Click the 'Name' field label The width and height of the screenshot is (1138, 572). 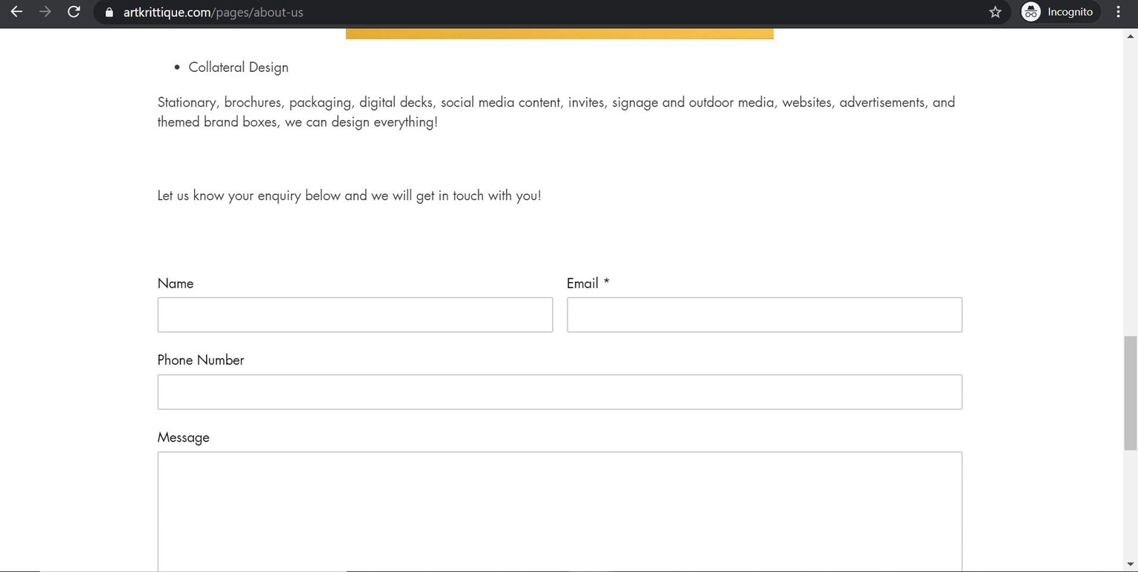[x=176, y=283]
